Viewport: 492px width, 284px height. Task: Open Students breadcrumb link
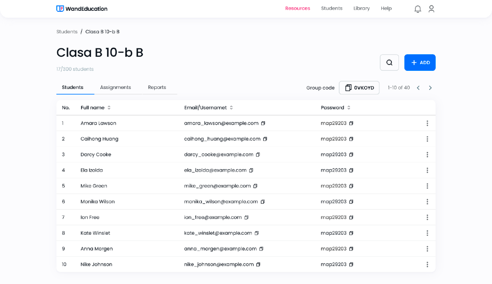[x=67, y=32]
